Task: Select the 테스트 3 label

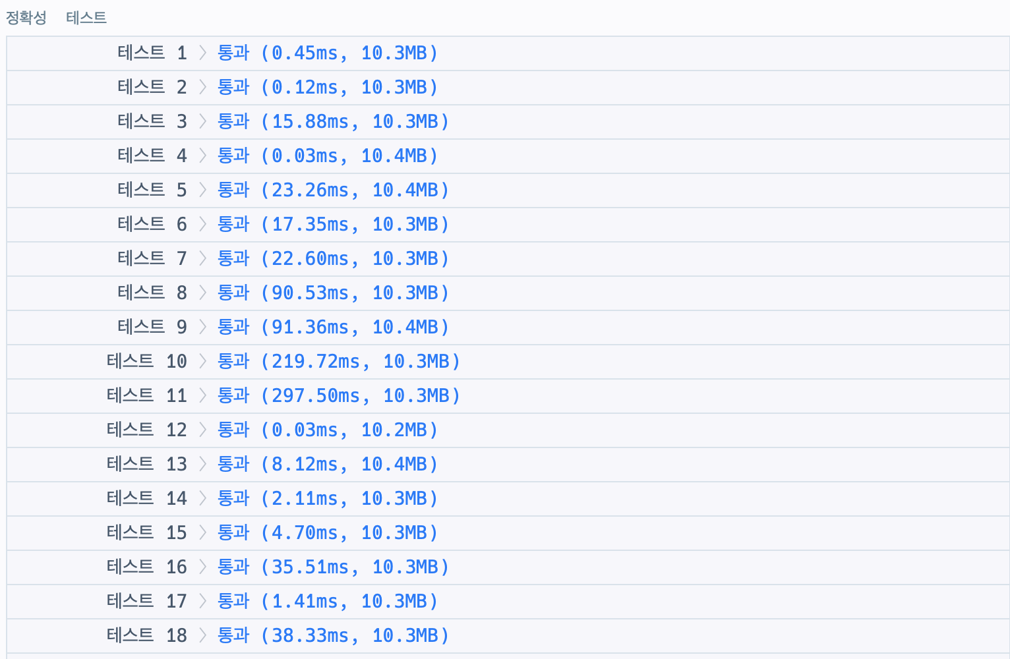Action: tap(152, 121)
